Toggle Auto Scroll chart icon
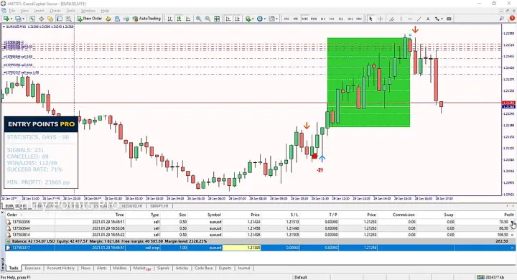Viewport: 517px width, 280px height. pyautogui.click(x=228, y=19)
